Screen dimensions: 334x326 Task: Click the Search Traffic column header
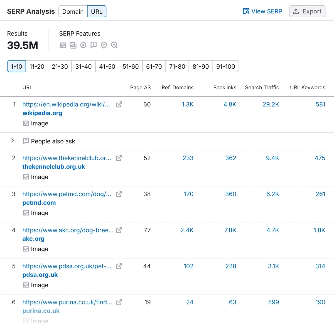[262, 87]
